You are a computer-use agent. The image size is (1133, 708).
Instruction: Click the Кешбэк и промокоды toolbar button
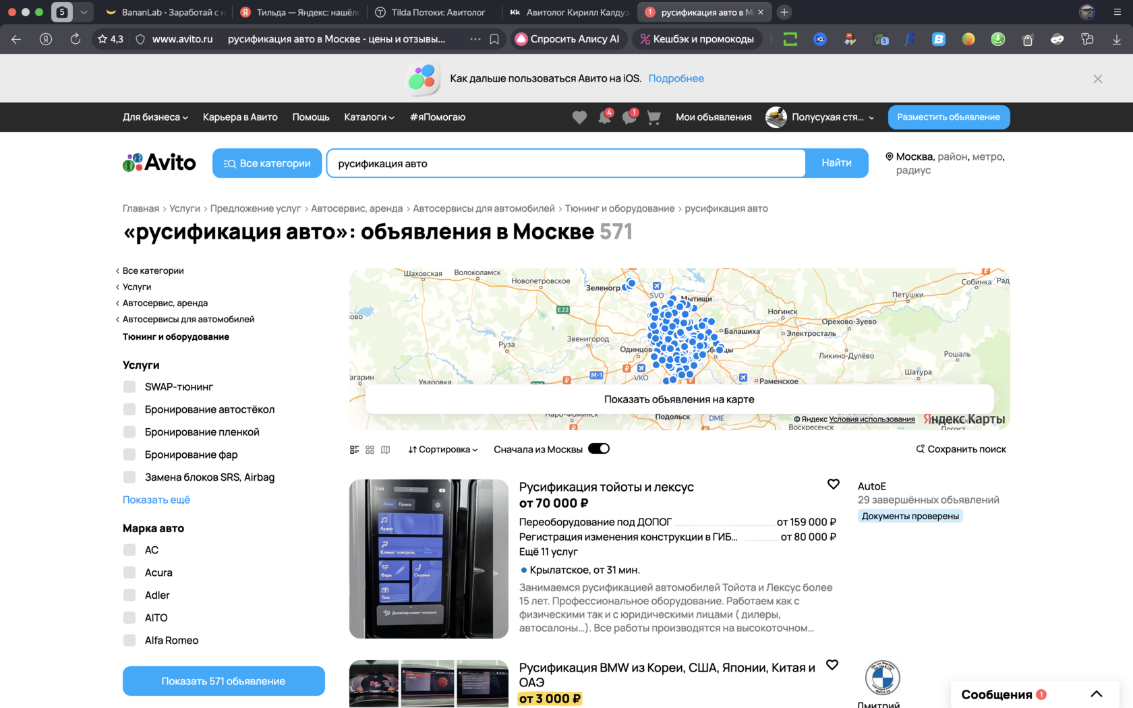click(697, 39)
